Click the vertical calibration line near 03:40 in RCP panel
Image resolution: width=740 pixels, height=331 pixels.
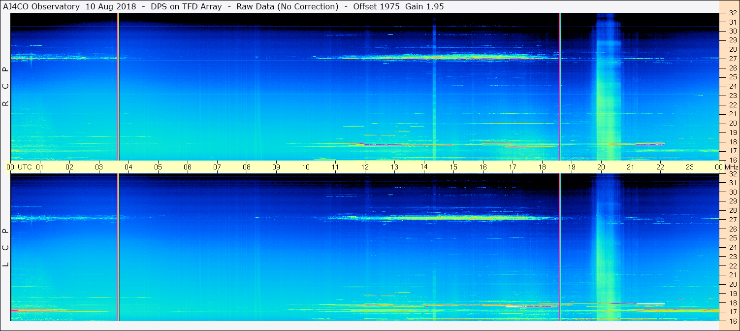click(x=118, y=87)
